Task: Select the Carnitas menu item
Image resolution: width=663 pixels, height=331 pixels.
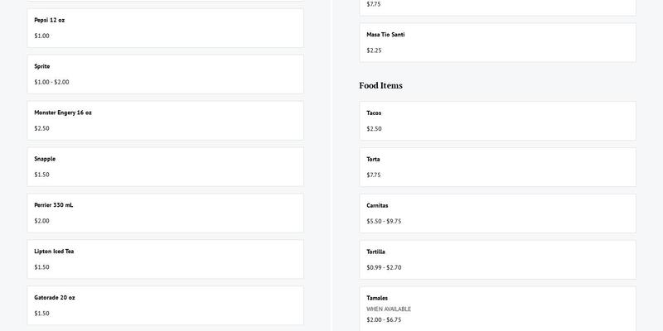Action: (x=497, y=213)
